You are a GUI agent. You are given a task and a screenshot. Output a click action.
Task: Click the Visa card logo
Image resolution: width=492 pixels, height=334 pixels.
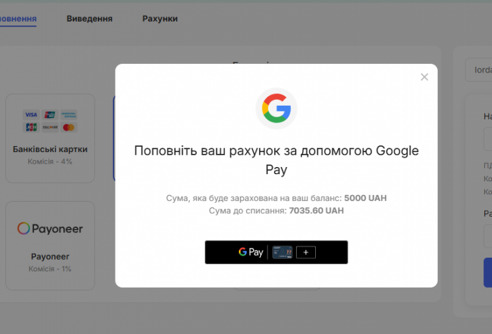(x=31, y=115)
